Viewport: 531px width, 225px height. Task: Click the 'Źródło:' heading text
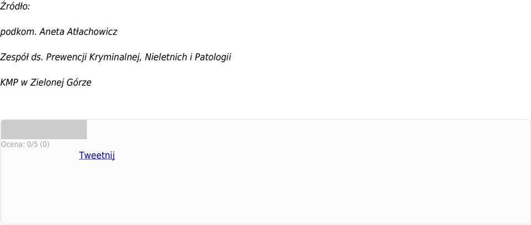[x=15, y=6]
